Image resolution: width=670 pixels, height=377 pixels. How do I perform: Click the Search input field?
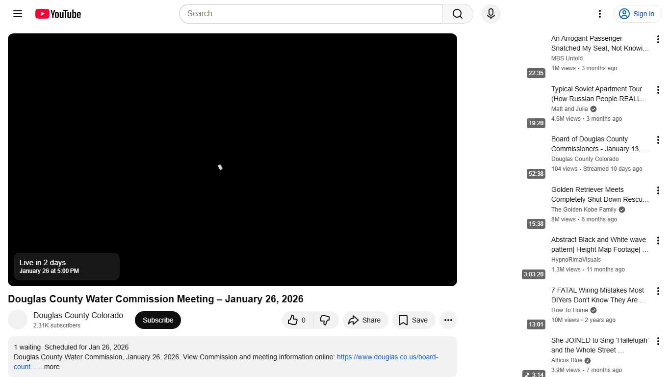[310, 14]
